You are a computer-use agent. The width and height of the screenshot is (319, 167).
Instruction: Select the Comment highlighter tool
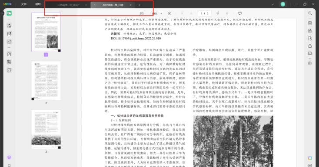(x=9, y=26)
